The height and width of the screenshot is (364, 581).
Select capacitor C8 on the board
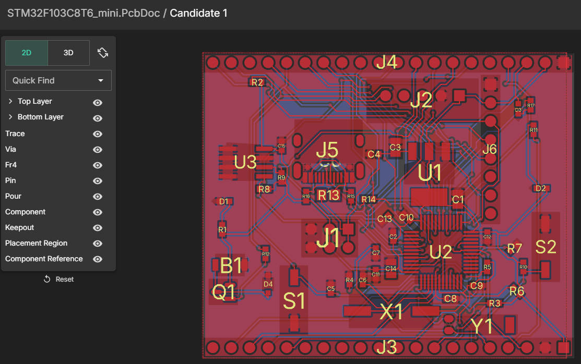coord(450,298)
